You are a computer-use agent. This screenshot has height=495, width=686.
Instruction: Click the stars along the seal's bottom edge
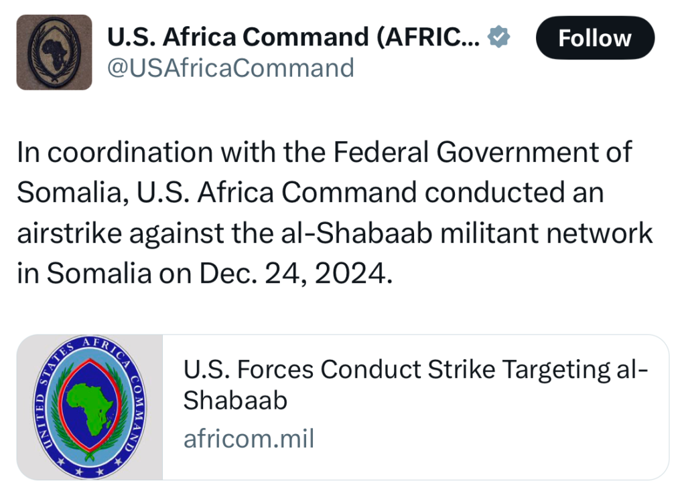pyautogui.click(x=90, y=468)
